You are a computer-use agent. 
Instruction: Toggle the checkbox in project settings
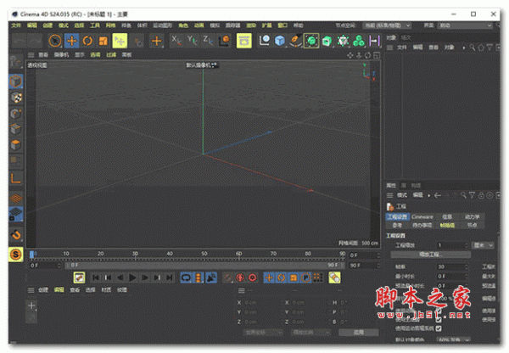click(x=439, y=328)
